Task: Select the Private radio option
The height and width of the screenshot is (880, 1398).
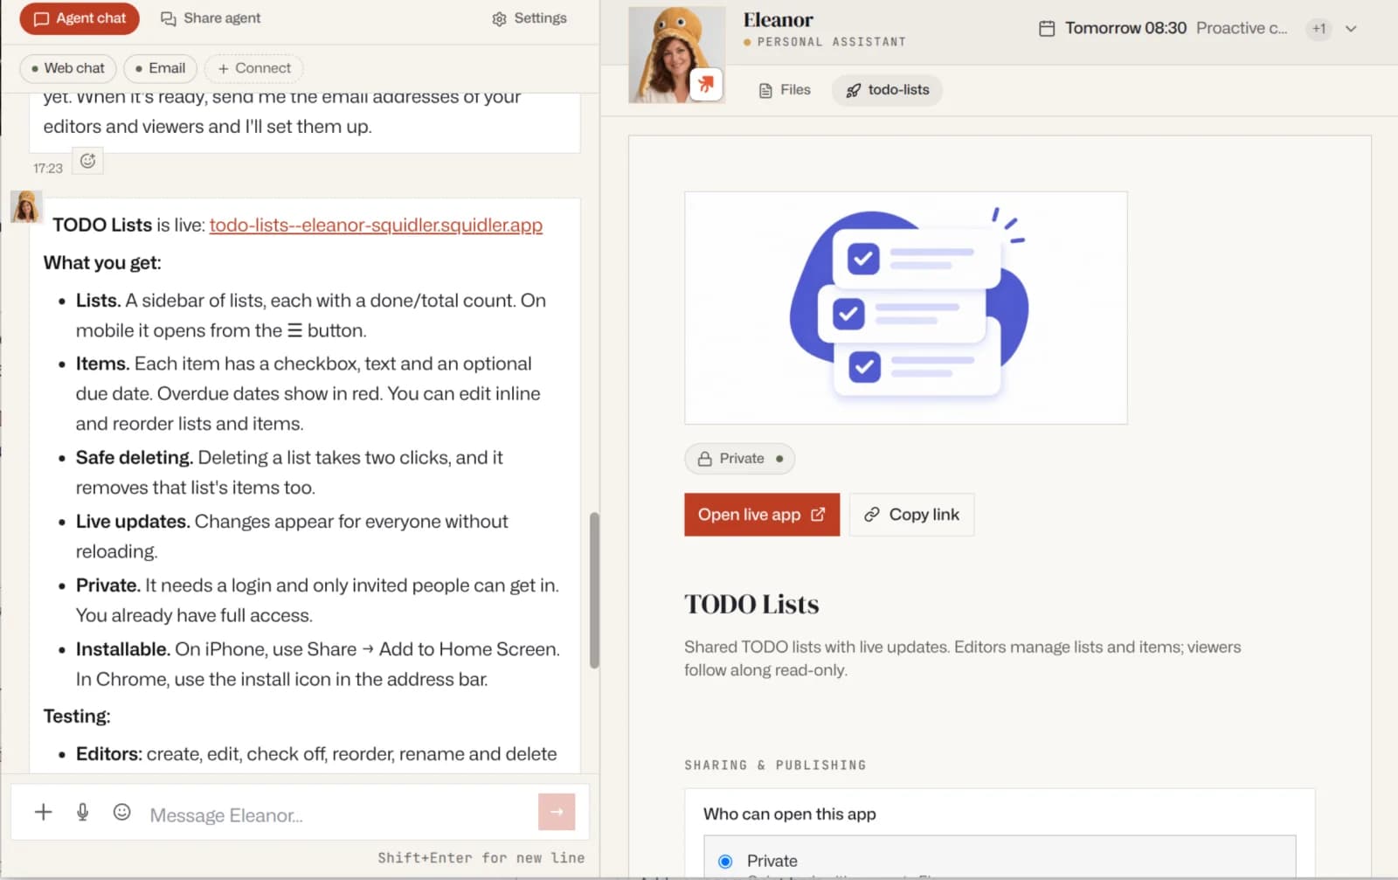Action: [x=725, y=861]
